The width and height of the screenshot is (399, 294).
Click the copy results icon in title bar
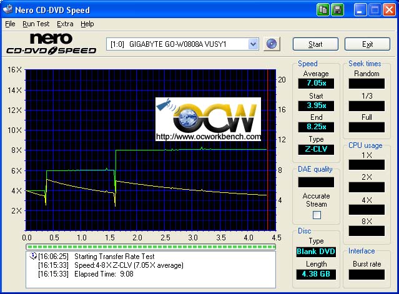pos(323,10)
